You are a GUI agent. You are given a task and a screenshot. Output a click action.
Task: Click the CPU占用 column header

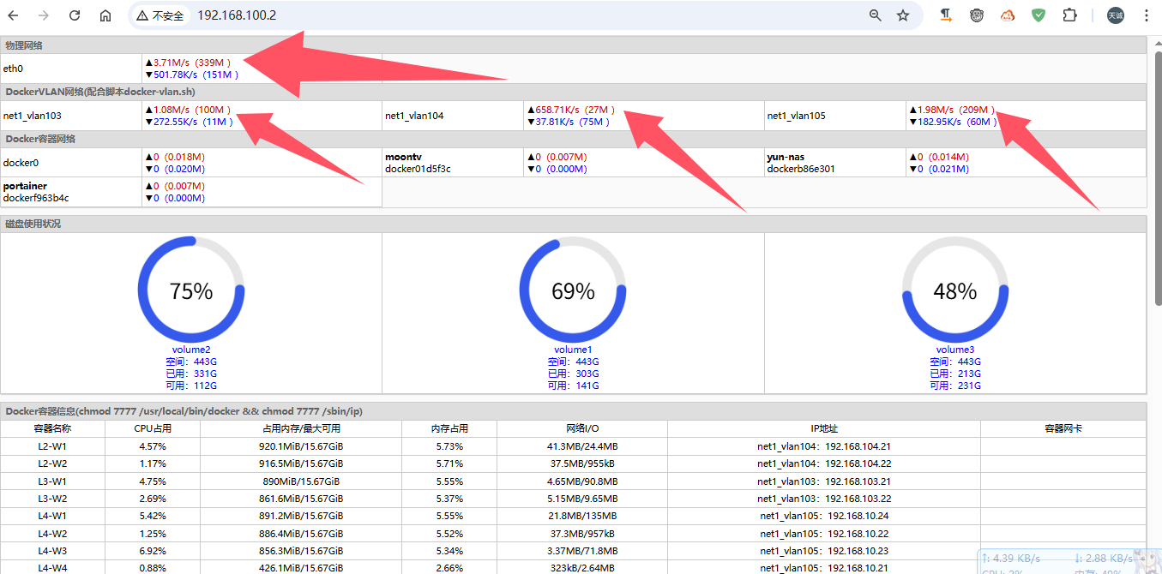tap(153, 428)
